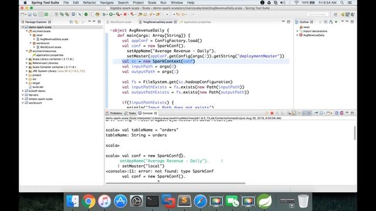Toggle Link with Editor in Package Explorer
376x211 pixels.
pos(76,22)
